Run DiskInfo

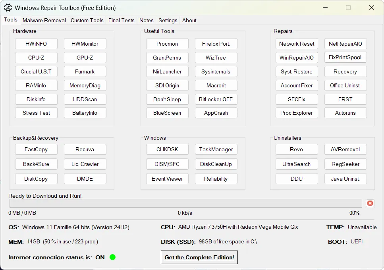click(36, 99)
